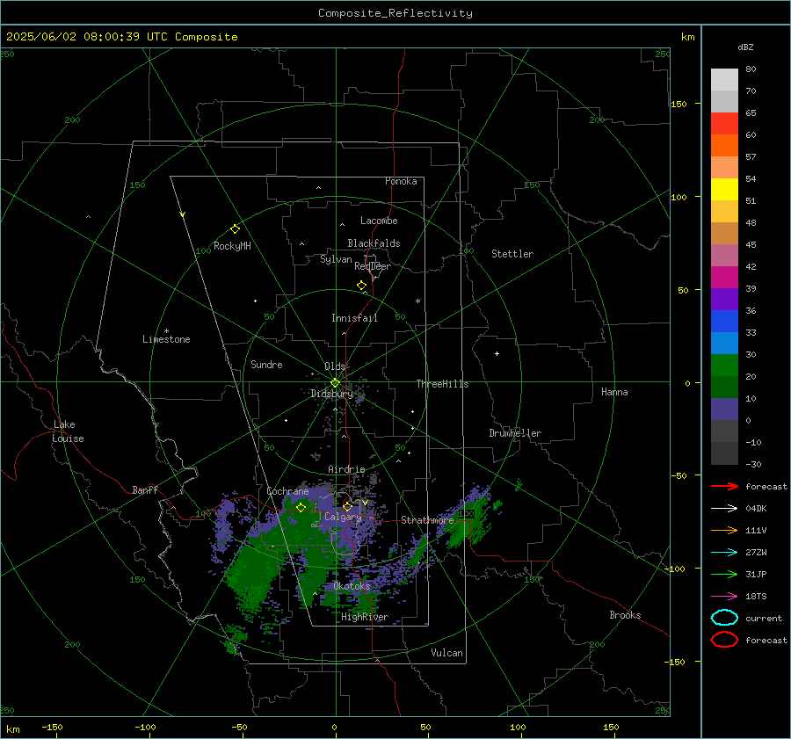
Task: Click the HighRiver city label
Action: 365,617
